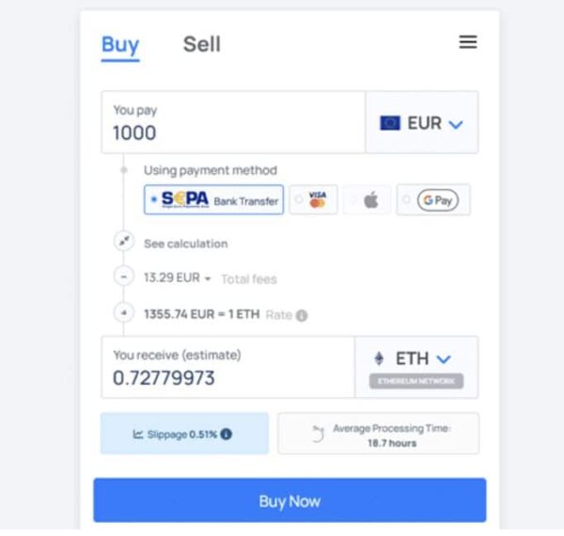Click the slippage info icon
This screenshot has height=536, width=564.
pos(226,434)
